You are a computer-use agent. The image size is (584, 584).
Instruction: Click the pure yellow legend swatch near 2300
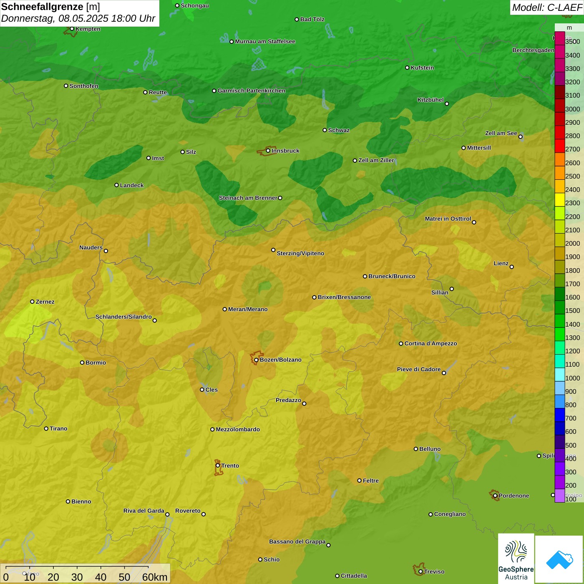[559, 200]
